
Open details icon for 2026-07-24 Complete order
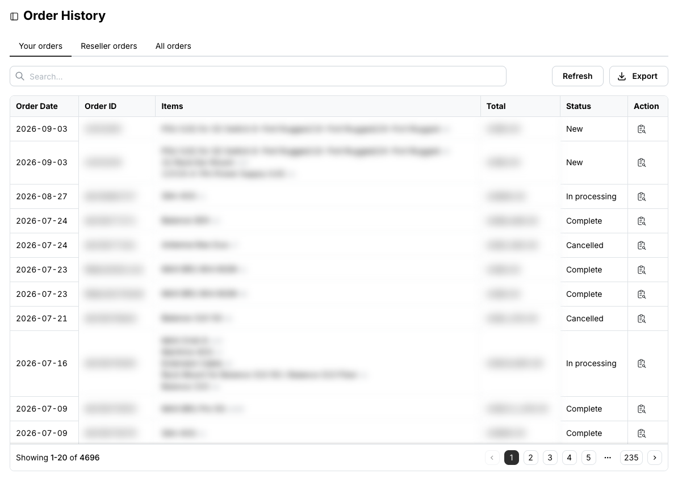(641, 221)
